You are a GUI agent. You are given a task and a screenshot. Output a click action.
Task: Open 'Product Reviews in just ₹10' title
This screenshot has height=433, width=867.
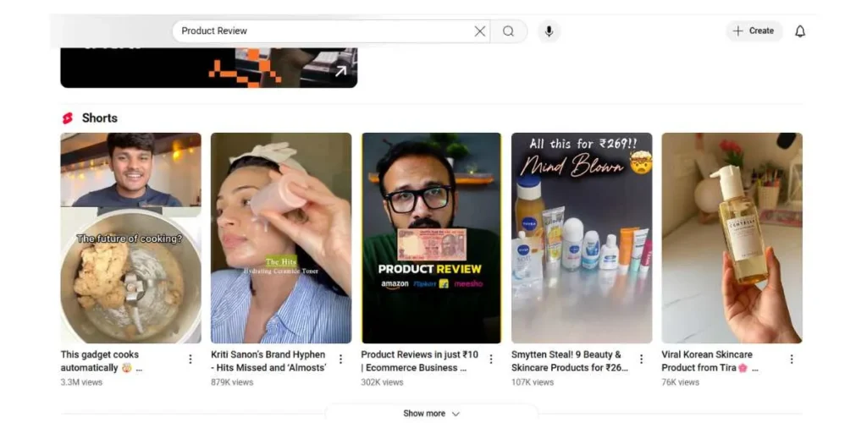[x=420, y=361]
